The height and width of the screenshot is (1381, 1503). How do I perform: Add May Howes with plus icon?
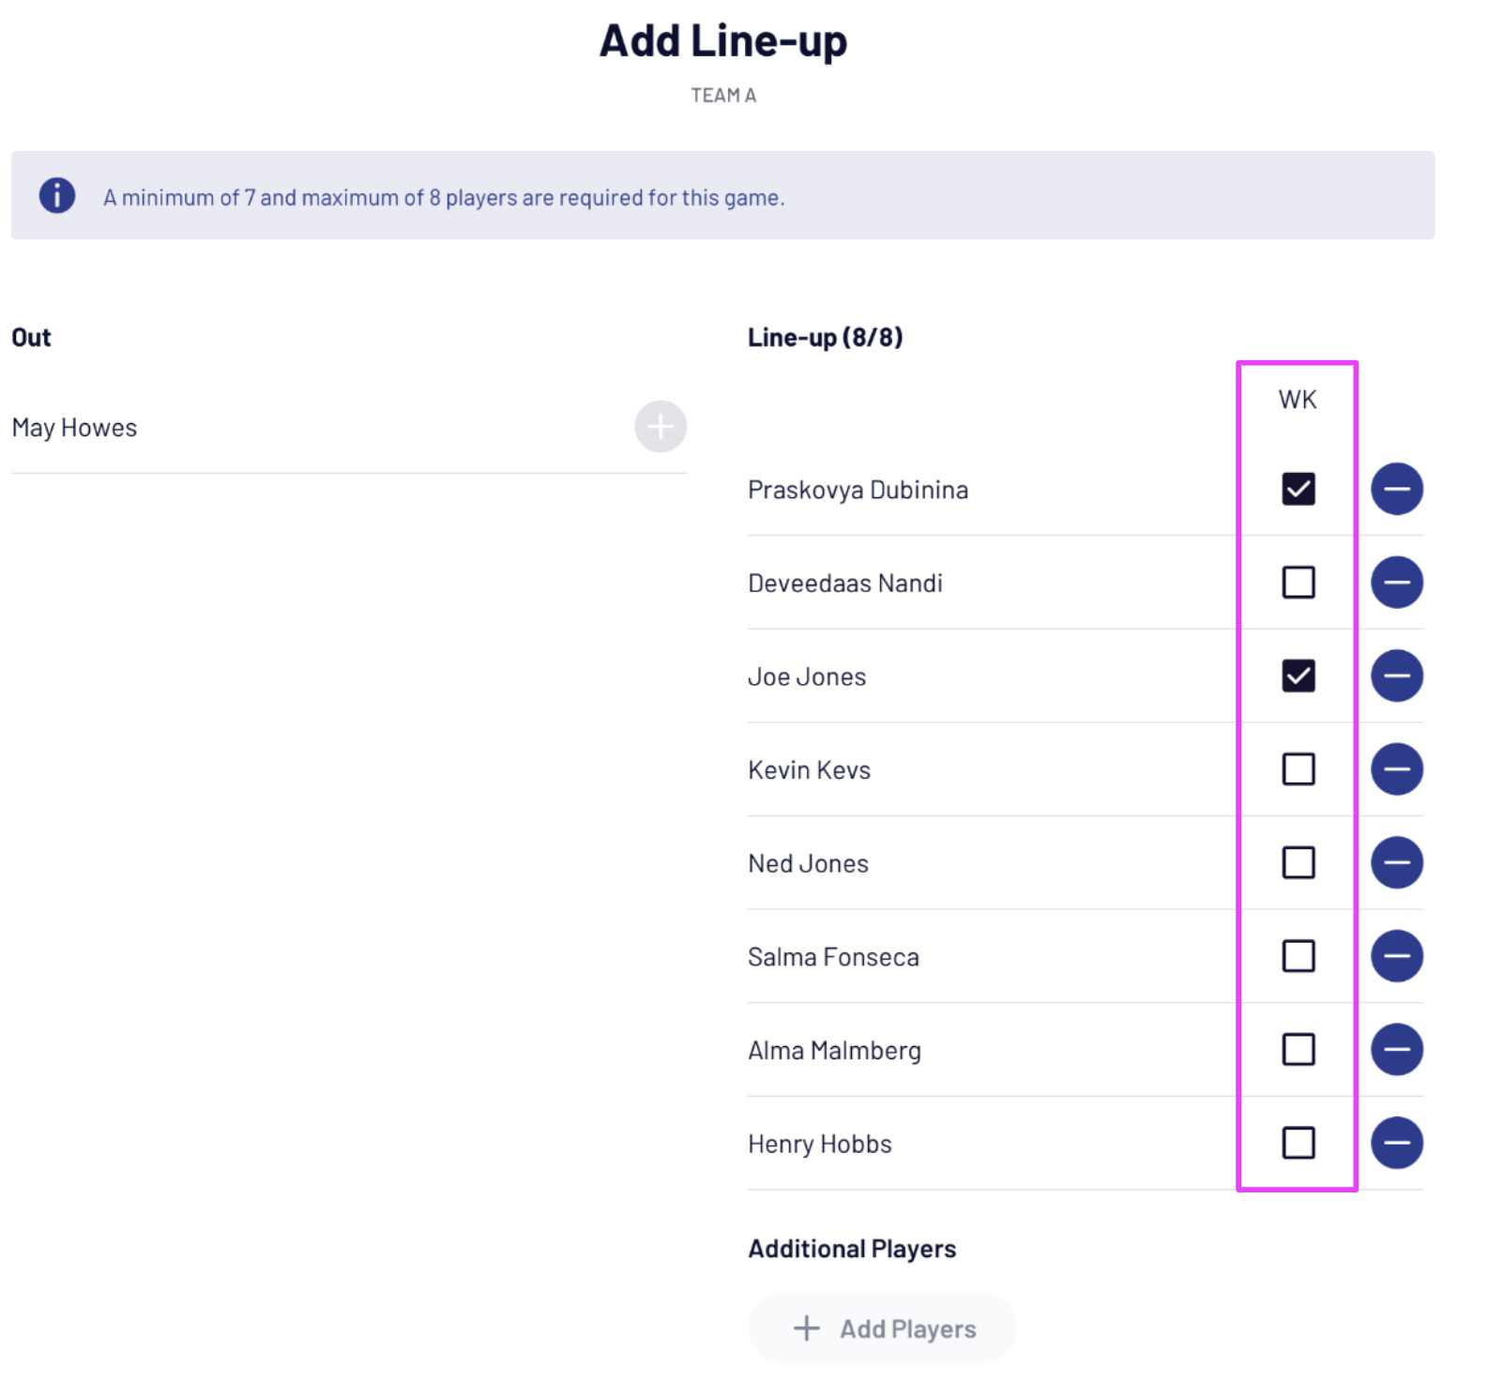click(660, 427)
